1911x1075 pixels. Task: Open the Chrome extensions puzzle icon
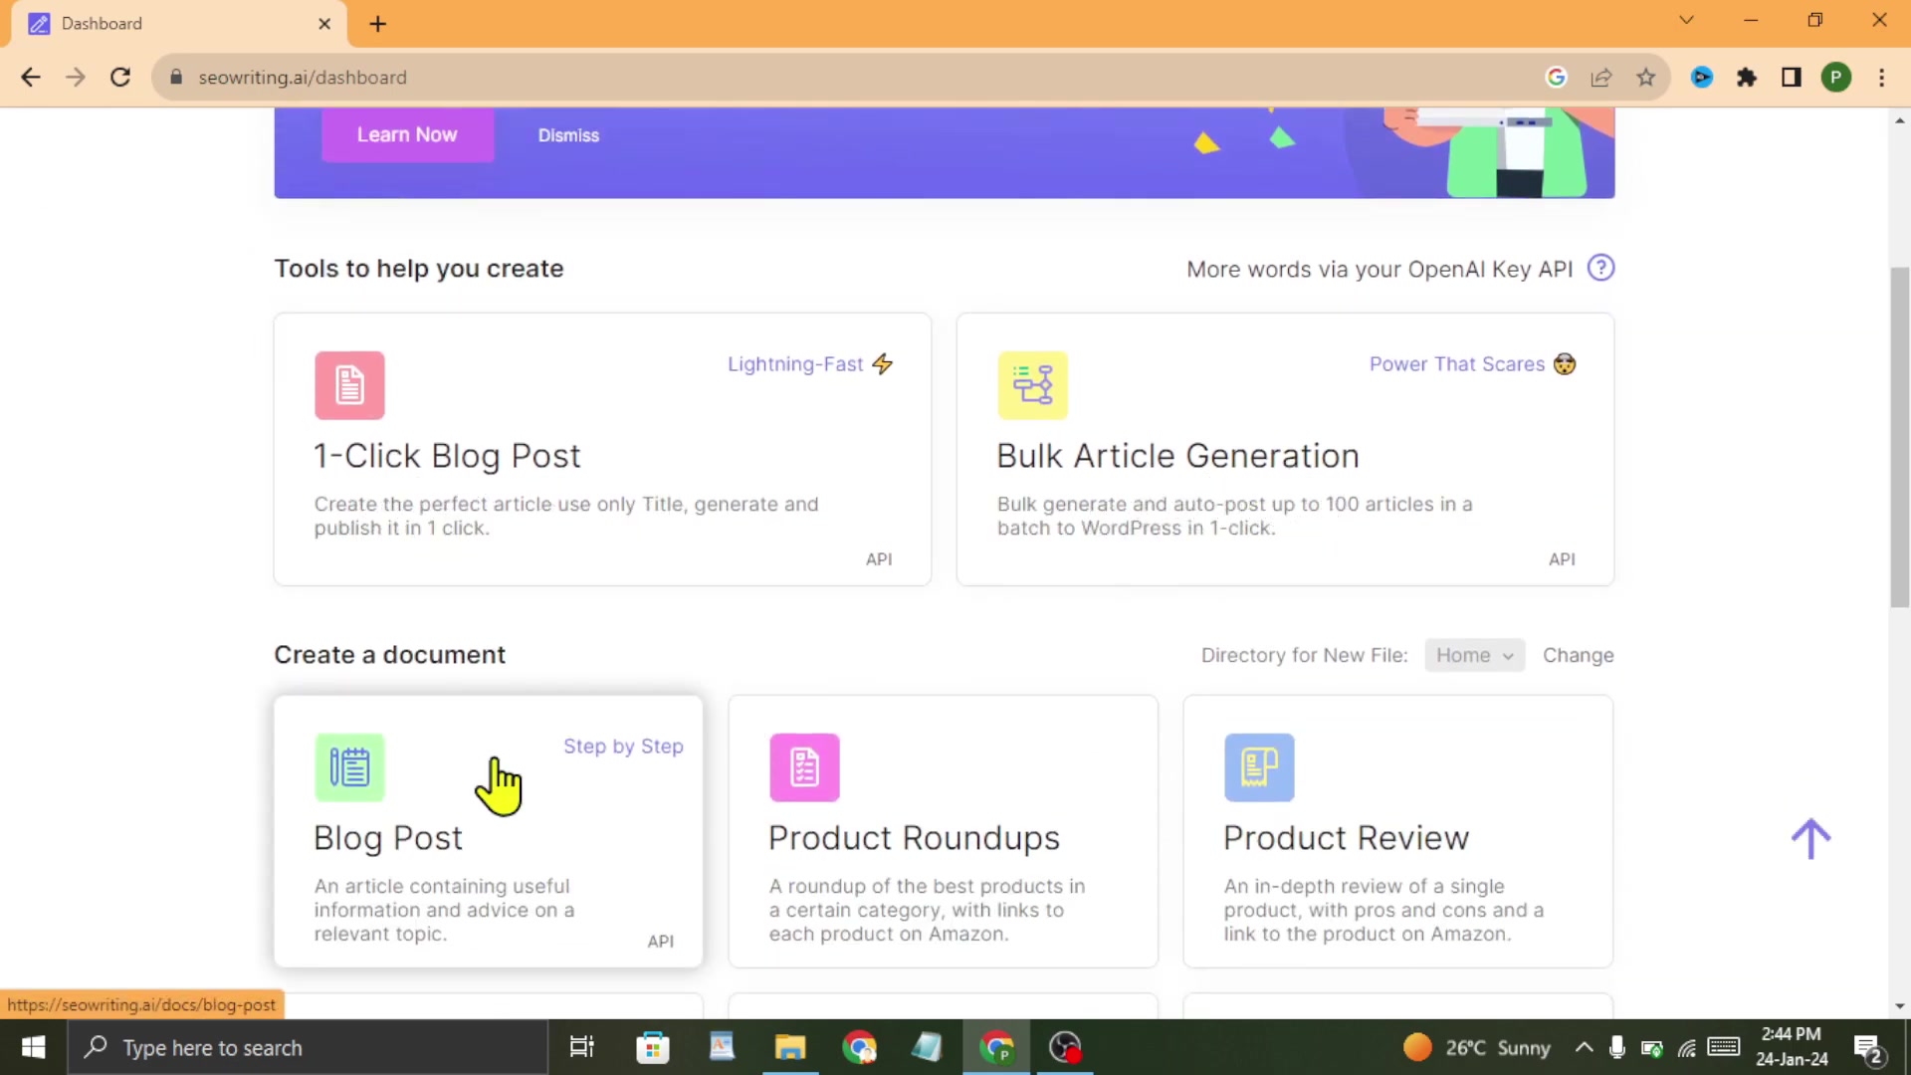point(1747,78)
